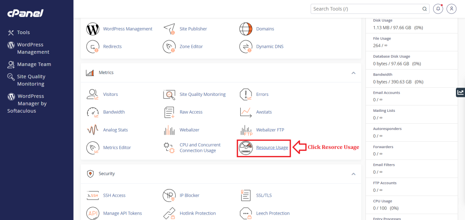This screenshot has width=465, height=220.
Task: Open the Domains globe icon
Action: coord(246,29)
